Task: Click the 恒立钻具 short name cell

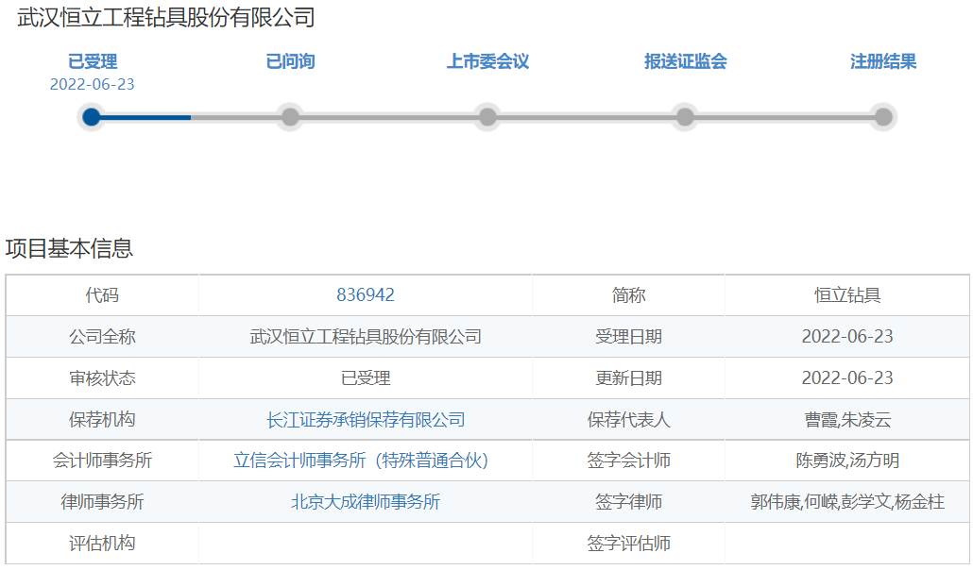Action: point(847,295)
